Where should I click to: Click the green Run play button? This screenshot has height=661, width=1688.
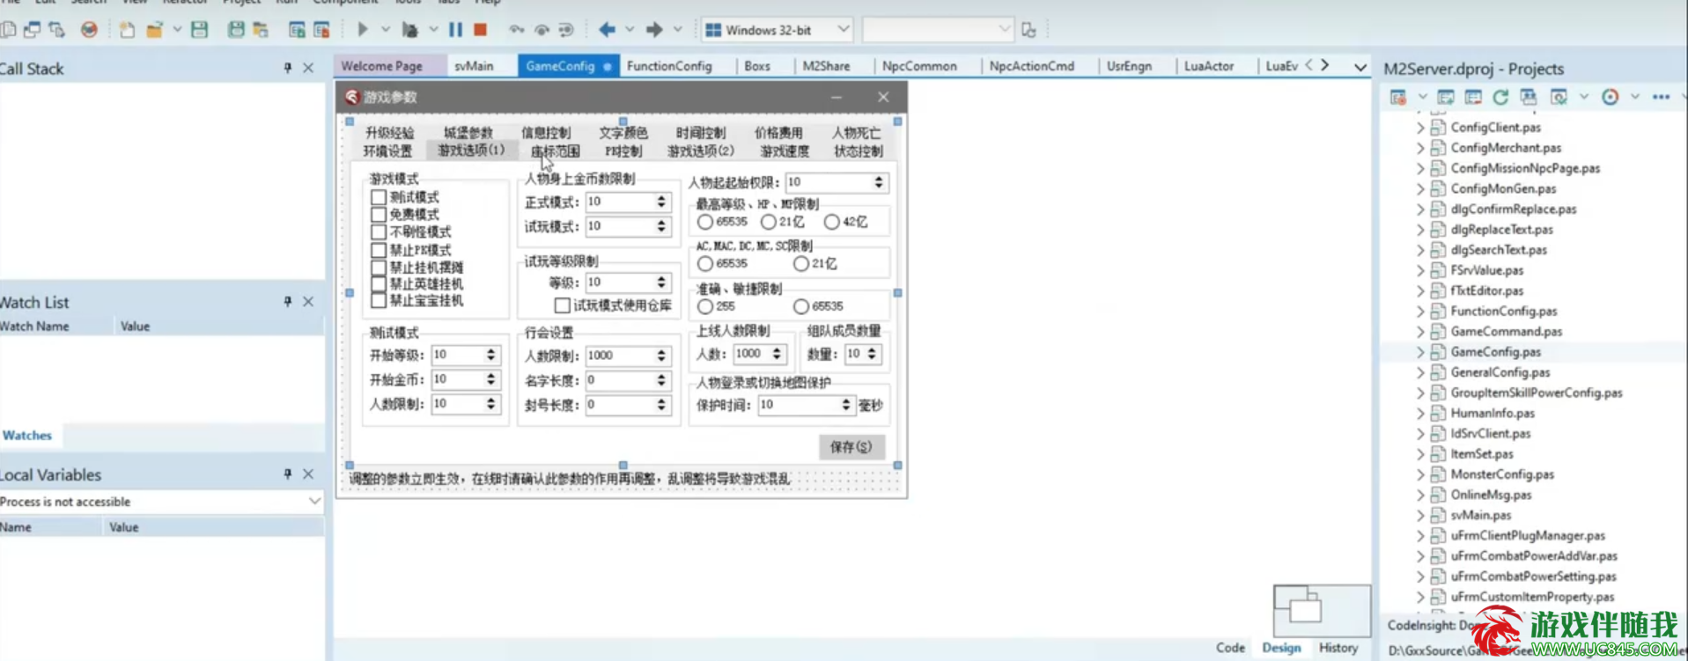(362, 30)
